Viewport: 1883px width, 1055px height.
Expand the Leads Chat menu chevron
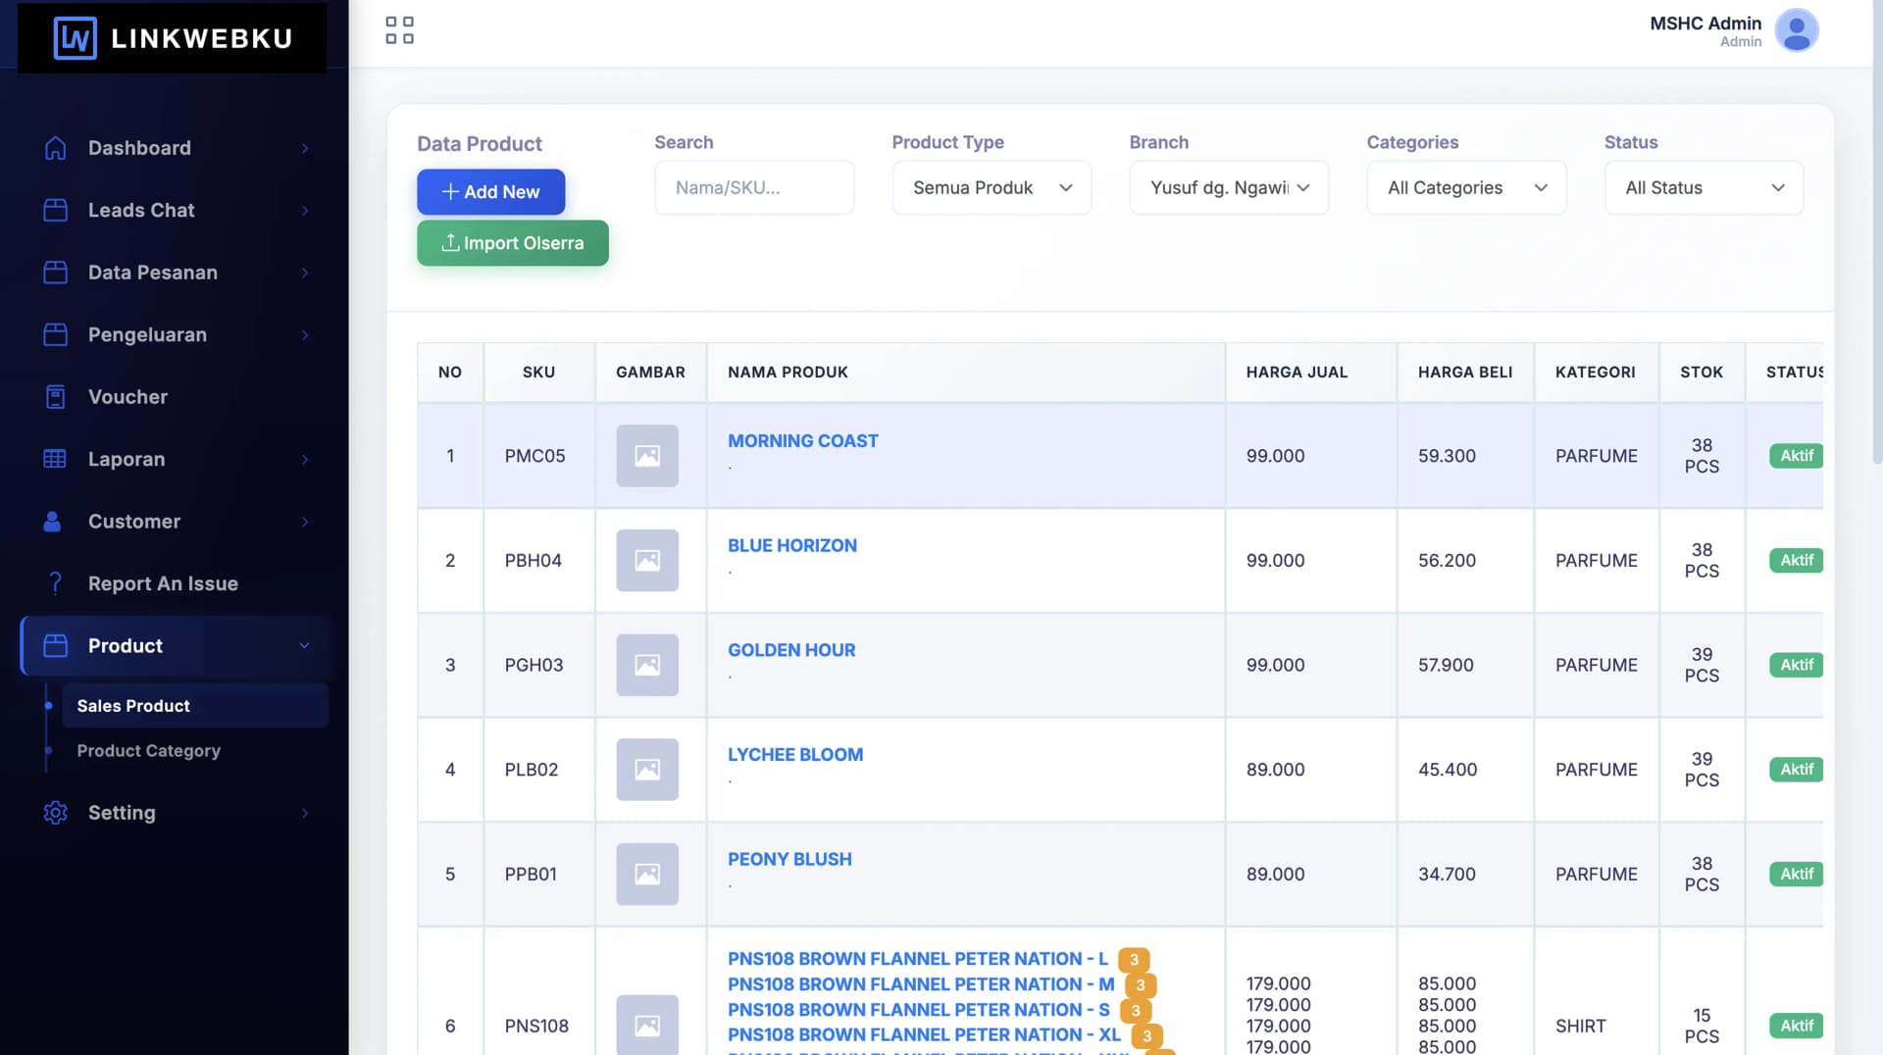point(305,210)
